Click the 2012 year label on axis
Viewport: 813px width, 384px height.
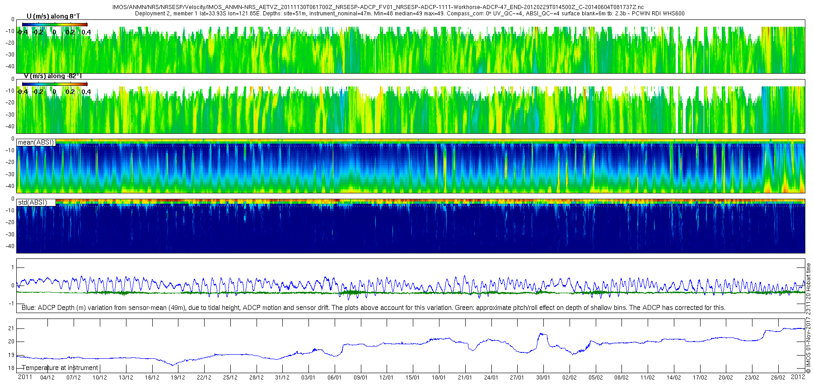[x=798, y=377]
